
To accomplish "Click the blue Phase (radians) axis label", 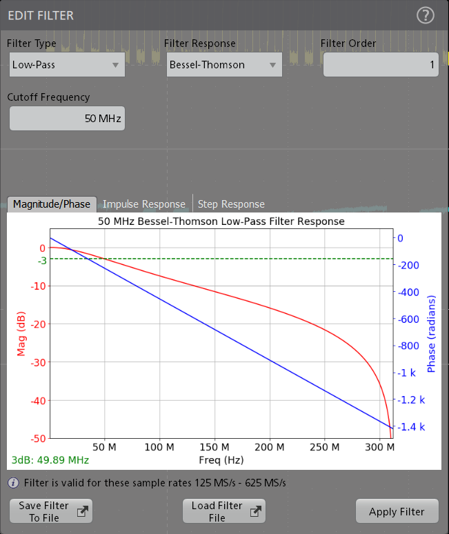I will (x=432, y=335).
